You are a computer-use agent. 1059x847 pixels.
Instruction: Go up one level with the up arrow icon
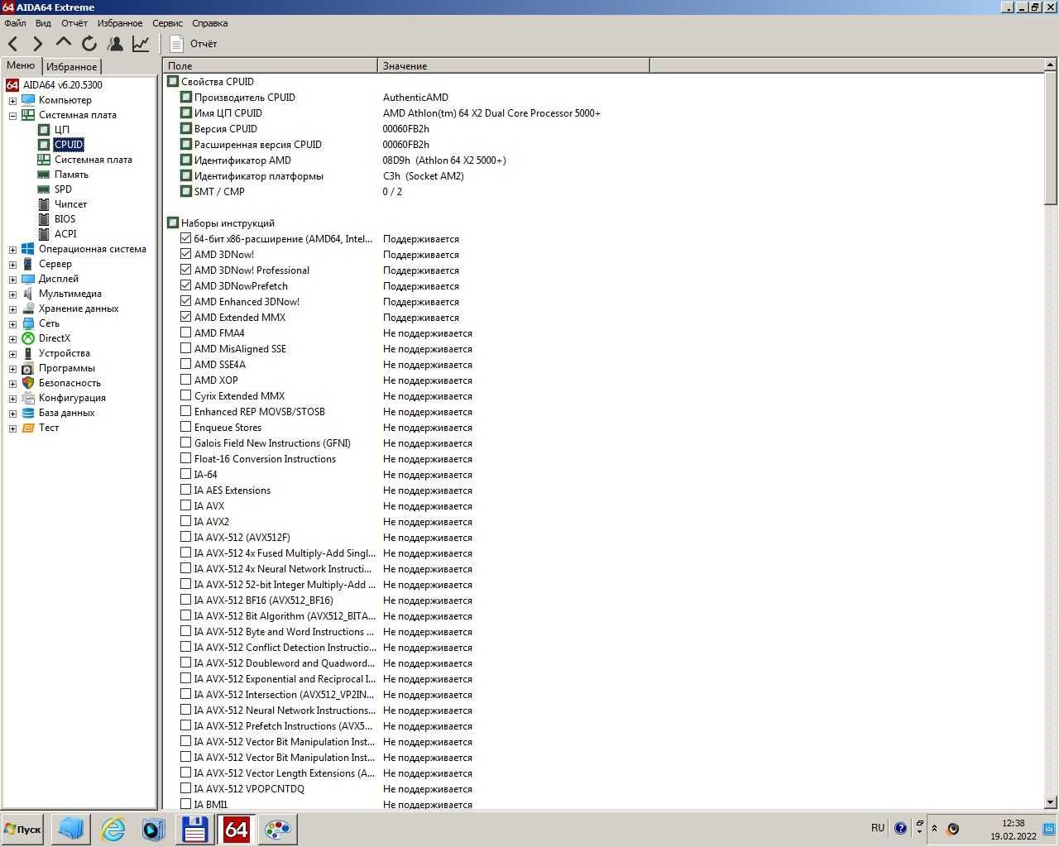64,42
